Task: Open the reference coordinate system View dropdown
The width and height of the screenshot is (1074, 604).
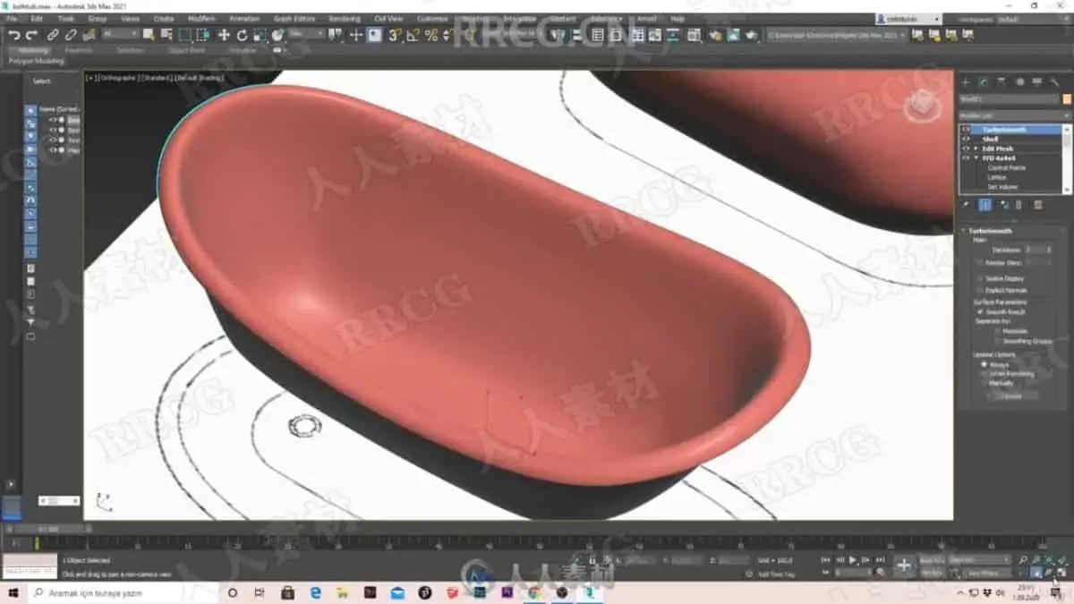Action: point(306,35)
